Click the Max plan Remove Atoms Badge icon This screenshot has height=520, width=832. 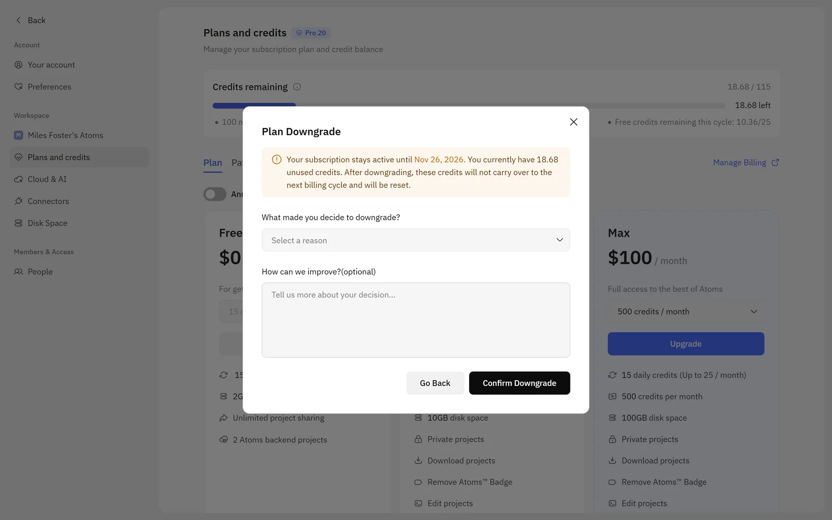pyautogui.click(x=613, y=482)
